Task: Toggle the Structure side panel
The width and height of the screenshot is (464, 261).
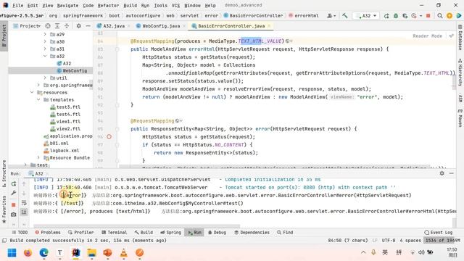Action: [4, 173]
